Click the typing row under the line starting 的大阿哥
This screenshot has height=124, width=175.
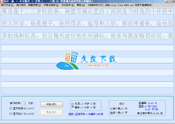(87, 30)
